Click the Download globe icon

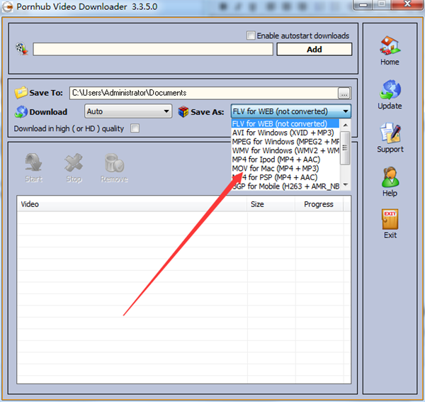coord(21,112)
